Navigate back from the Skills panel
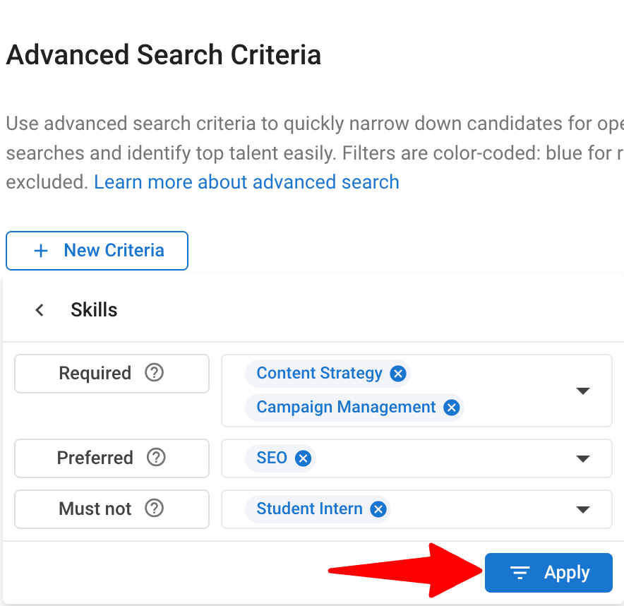The height and width of the screenshot is (606, 624). pyautogui.click(x=39, y=309)
